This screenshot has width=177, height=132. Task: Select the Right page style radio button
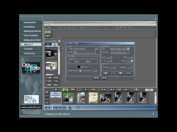click(87, 62)
